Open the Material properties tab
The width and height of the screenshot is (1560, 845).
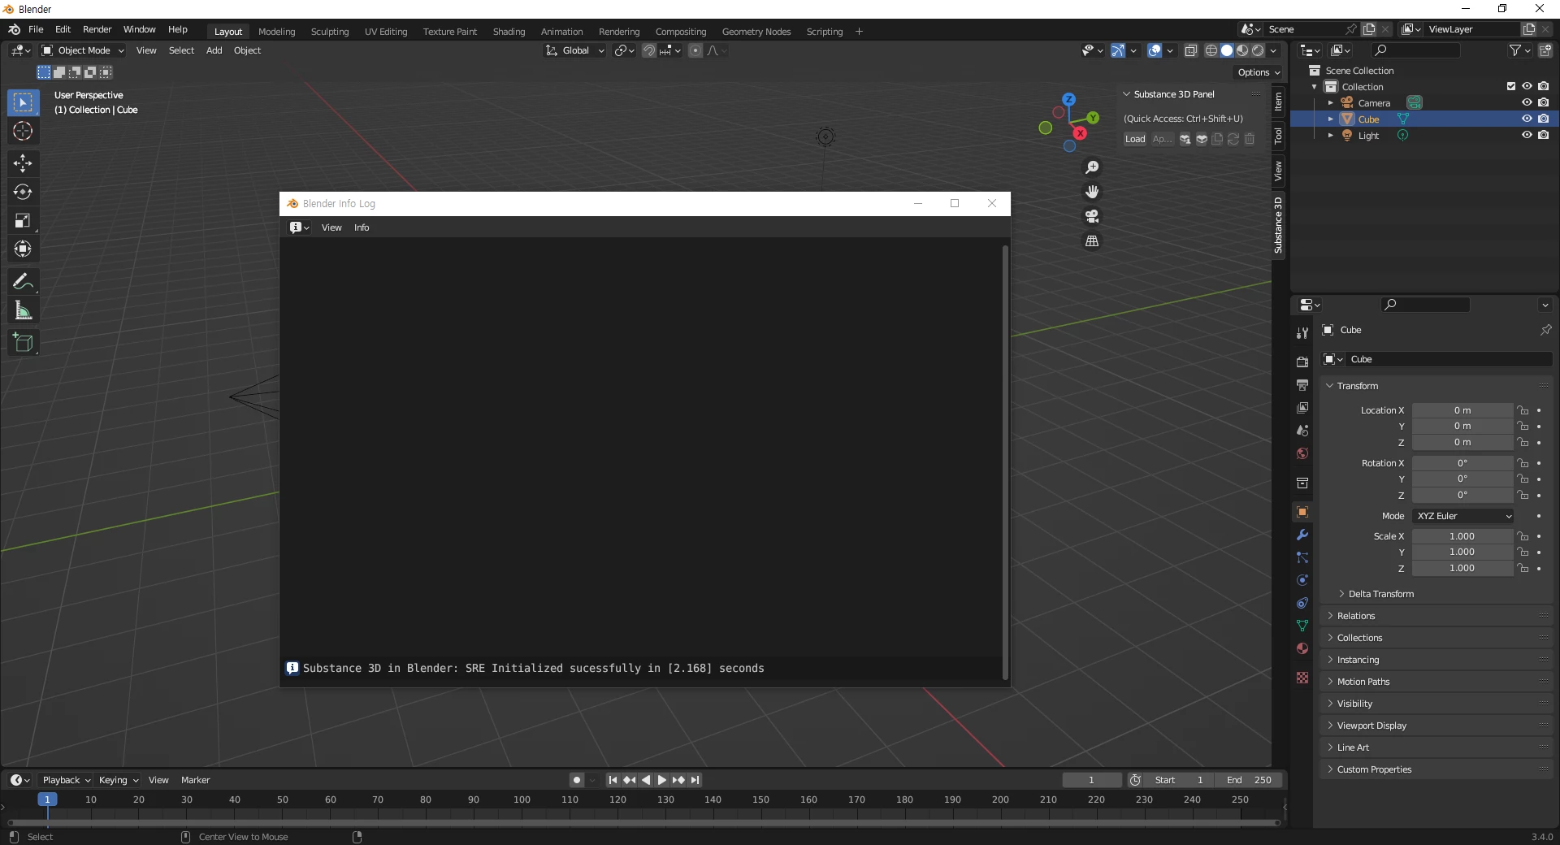pyautogui.click(x=1302, y=648)
